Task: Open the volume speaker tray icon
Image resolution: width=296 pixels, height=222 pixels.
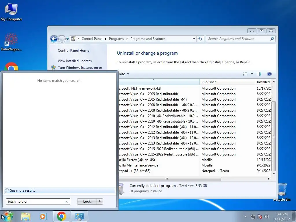Action: pyautogui.click(x=267, y=217)
